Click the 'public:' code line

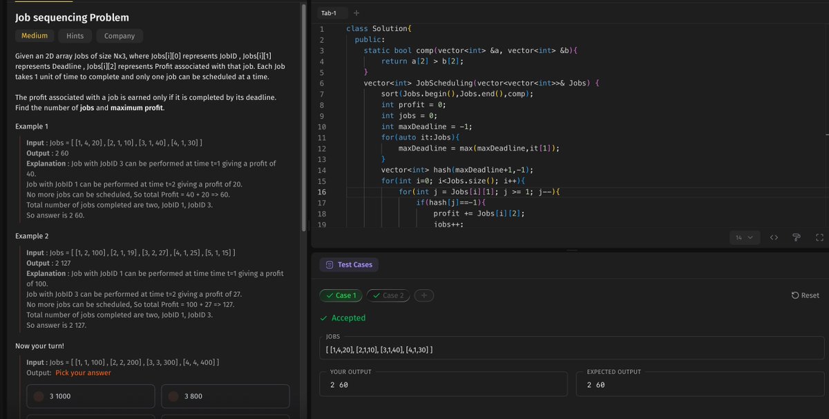[368, 39]
